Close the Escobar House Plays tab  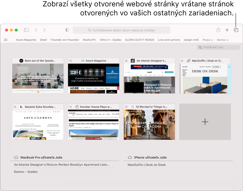pos(70,107)
